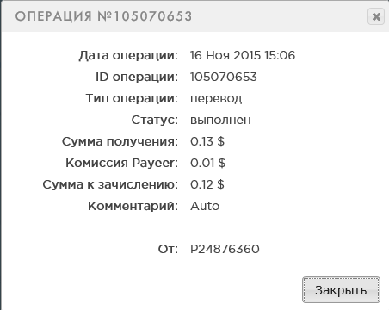Select the status text выполнен
The height and width of the screenshot is (310, 389).
click(220, 120)
